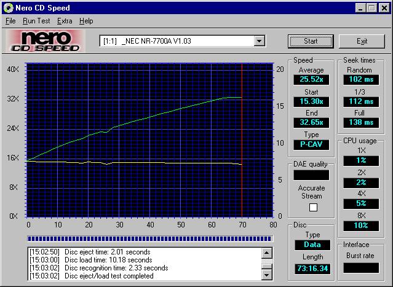Click the Disc load time log line
393x287 pixels.
click(x=91, y=260)
